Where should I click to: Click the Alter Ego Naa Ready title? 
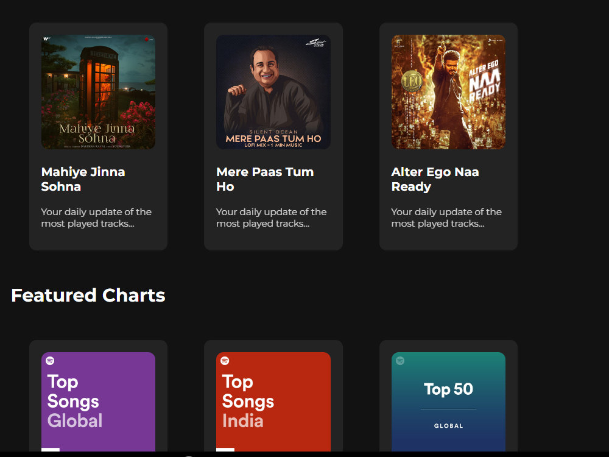coord(435,179)
